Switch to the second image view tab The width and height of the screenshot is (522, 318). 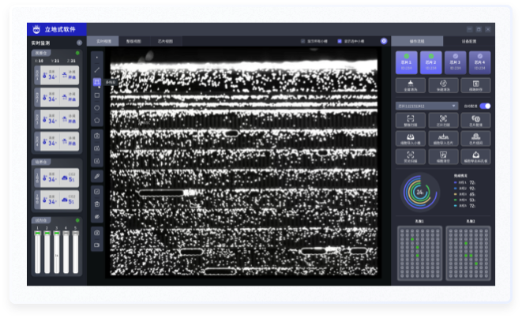134,41
